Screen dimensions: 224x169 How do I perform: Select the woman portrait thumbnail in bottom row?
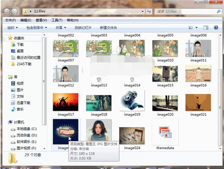99,130
